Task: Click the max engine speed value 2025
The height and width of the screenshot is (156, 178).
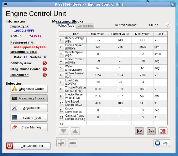Action: [x=143, y=47]
